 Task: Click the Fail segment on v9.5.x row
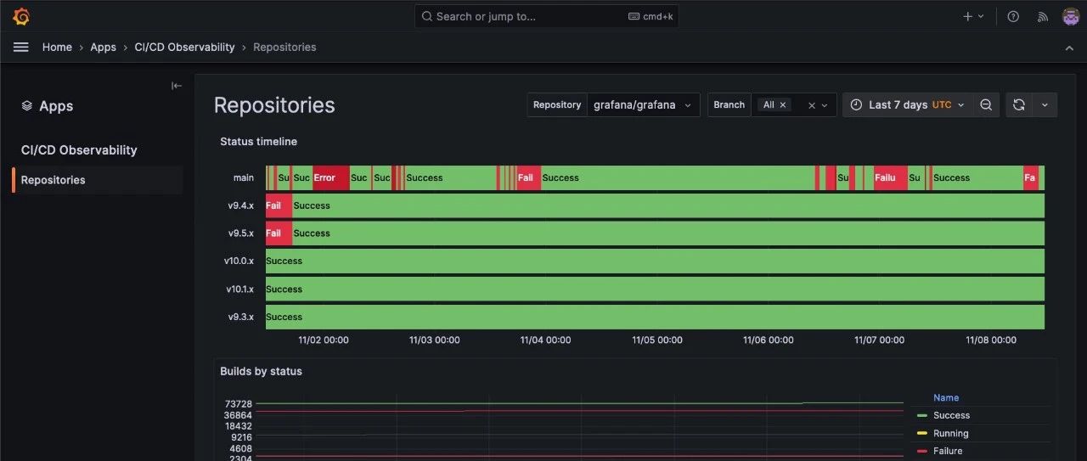click(x=279, y=233)
